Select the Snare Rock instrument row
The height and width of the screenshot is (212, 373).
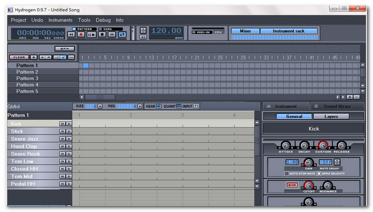coord(40,154)
